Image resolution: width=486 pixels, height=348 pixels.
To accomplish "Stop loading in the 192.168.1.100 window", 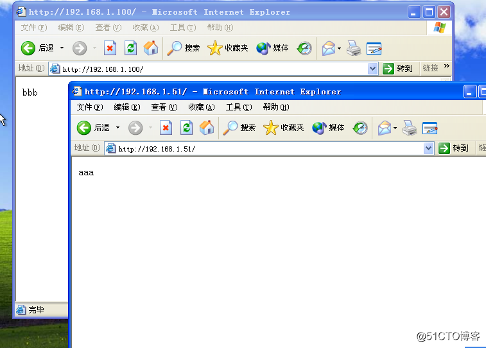I will click(110, 48).
